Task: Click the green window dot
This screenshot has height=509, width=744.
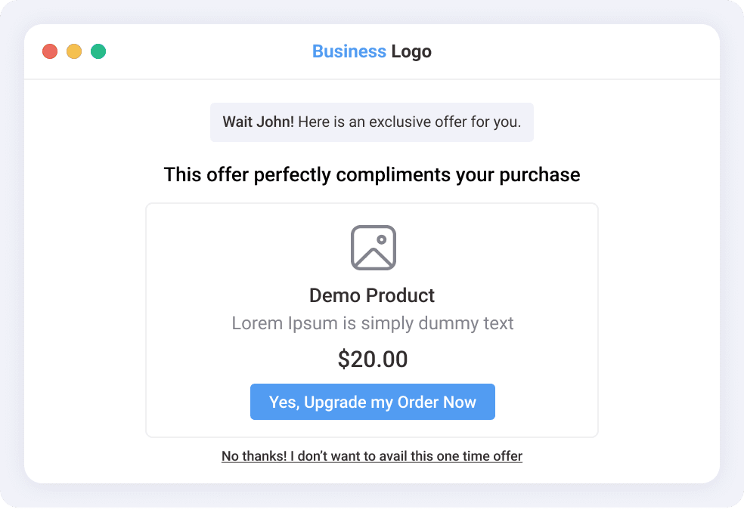Action: (98, 51)
